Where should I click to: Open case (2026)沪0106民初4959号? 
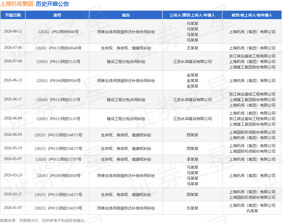(x=58, y=176)
